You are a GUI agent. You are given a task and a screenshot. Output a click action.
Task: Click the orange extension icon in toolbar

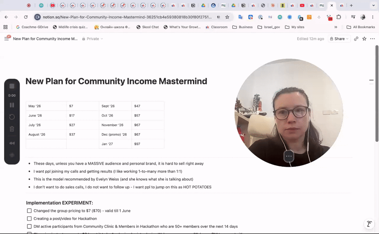point(309,17)
